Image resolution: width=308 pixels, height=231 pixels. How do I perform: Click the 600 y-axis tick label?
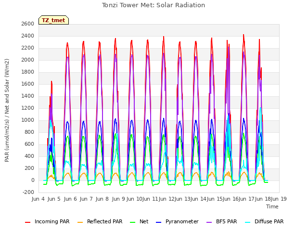click(29, 144)
